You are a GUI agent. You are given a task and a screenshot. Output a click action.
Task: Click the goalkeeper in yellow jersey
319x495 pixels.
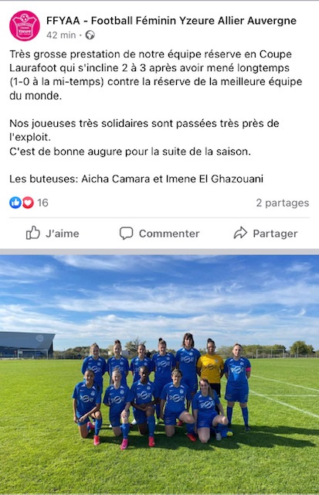tap(211, 368)
